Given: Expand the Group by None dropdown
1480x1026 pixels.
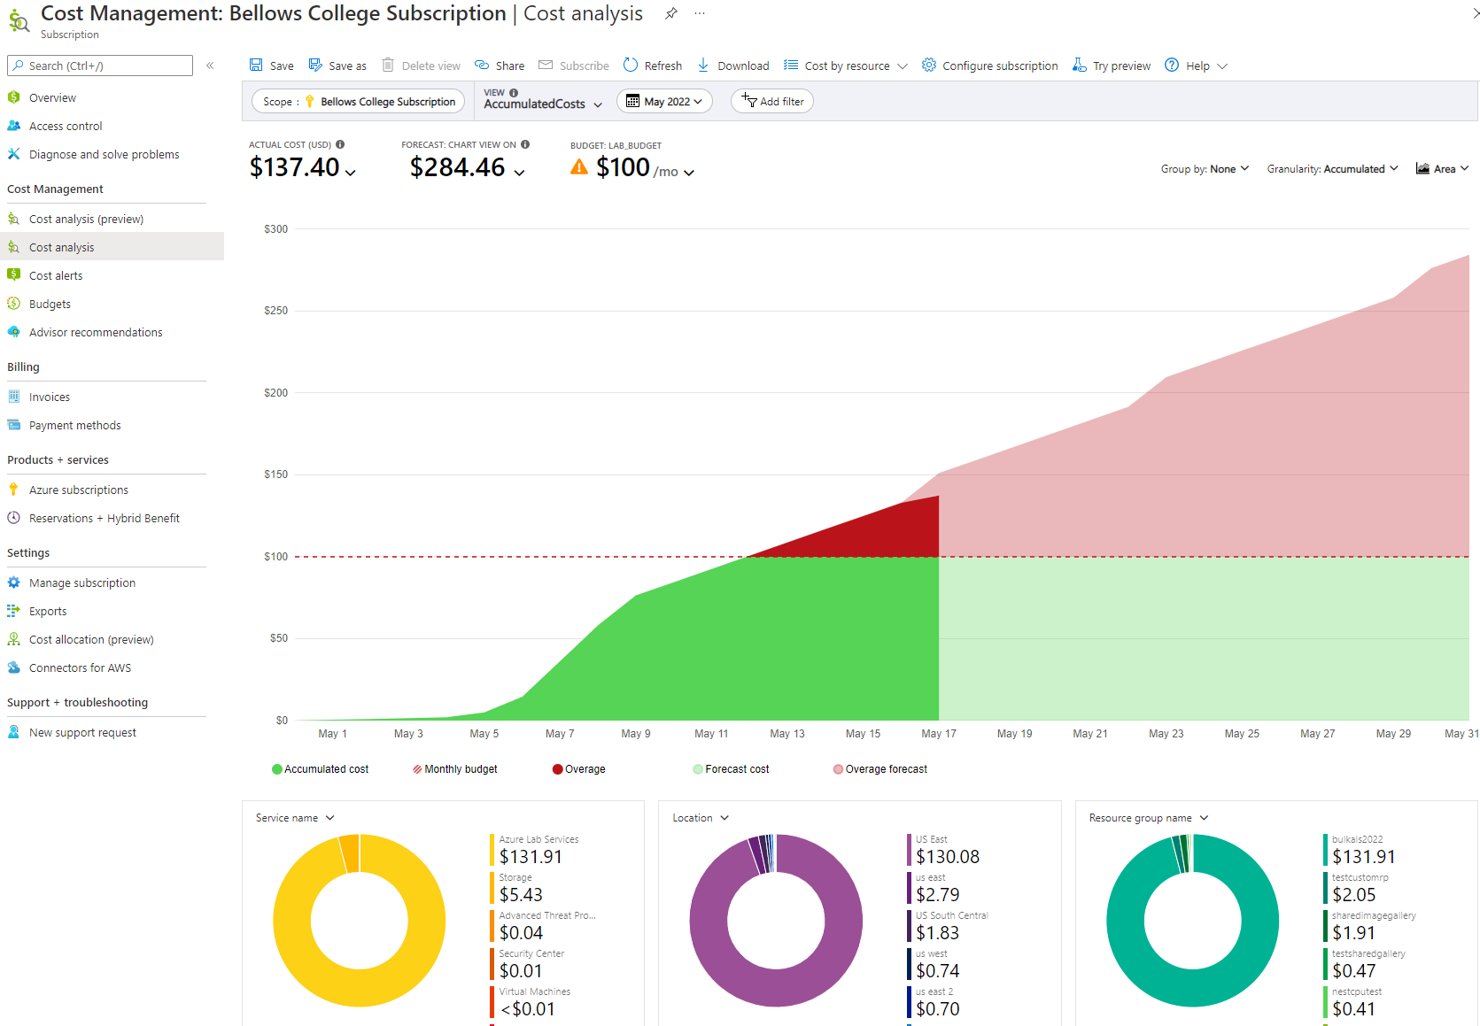Looking at the screenshot, I should 1205,169.
